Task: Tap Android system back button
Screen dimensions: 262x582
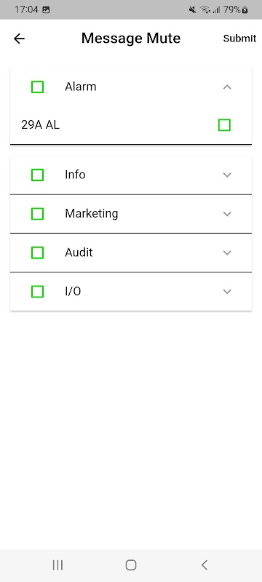Action: click(x=204, y=565)
